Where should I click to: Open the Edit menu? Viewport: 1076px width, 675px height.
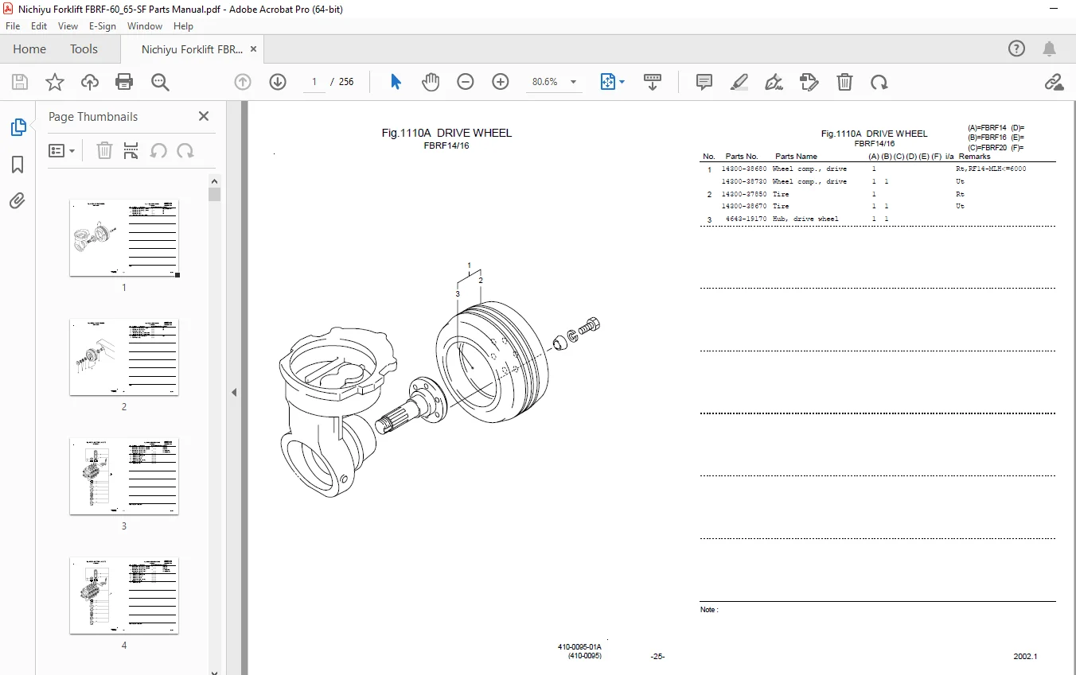point(39,25)
